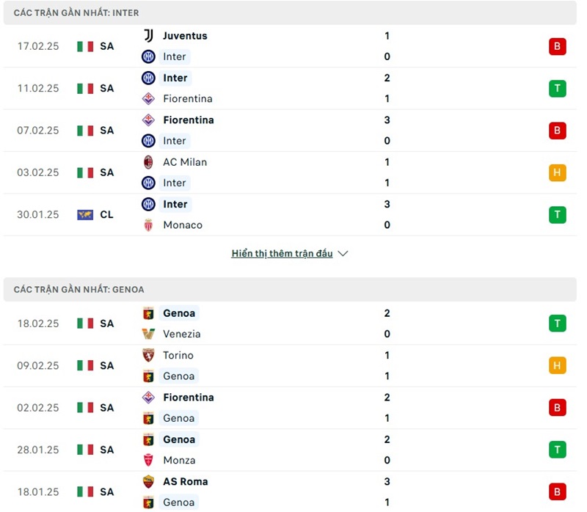Select the AS Roma club crest
This screenshot has height=512, width=587.
click(150, 481)
